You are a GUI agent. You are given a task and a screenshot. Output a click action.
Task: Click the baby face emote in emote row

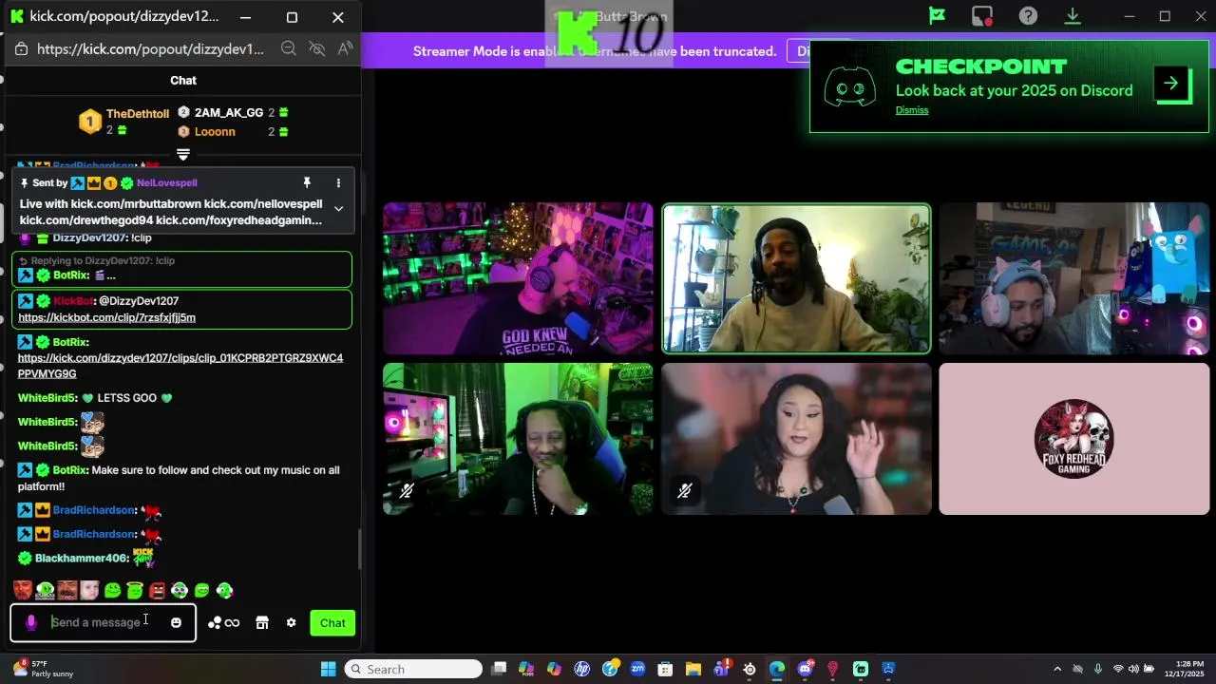(x=89, y=591)
